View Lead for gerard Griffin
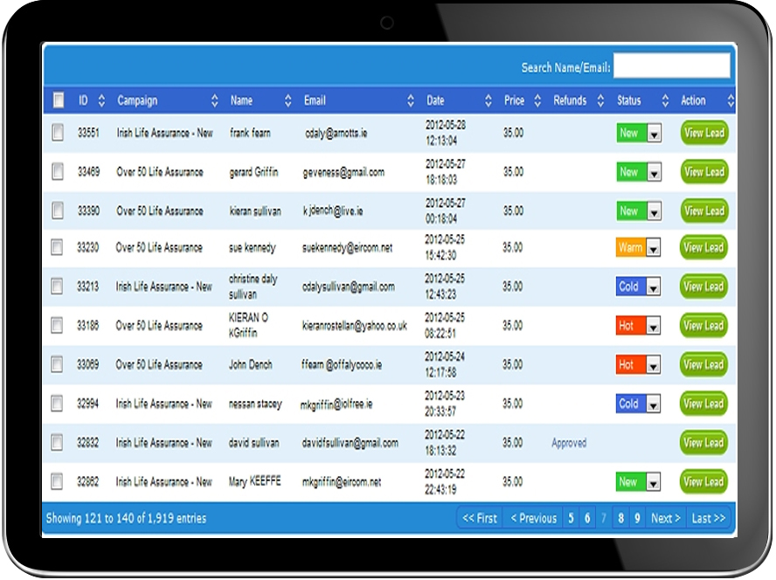The width and height of the screenshot is (776, 580). (x=703, y=172)
